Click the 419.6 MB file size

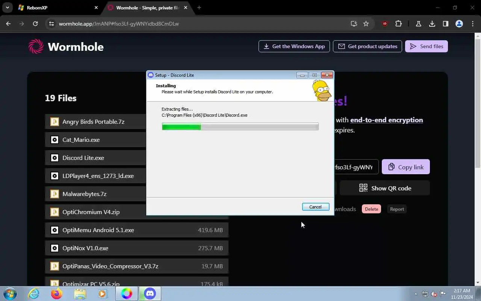210,230
